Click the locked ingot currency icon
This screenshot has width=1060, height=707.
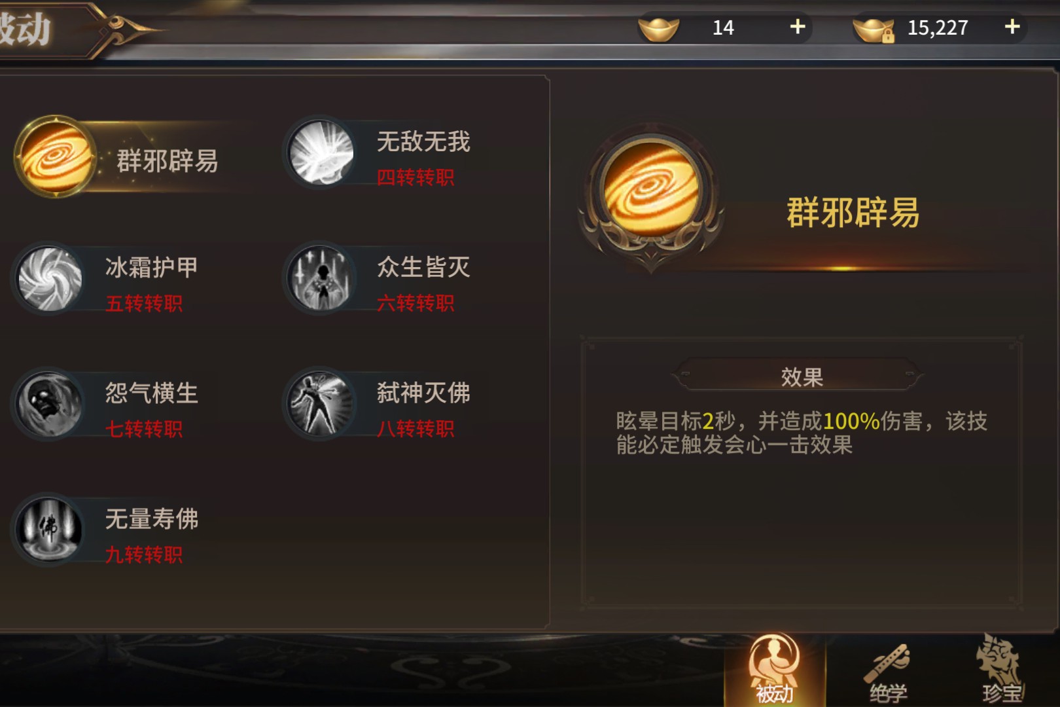pos(874,29)
